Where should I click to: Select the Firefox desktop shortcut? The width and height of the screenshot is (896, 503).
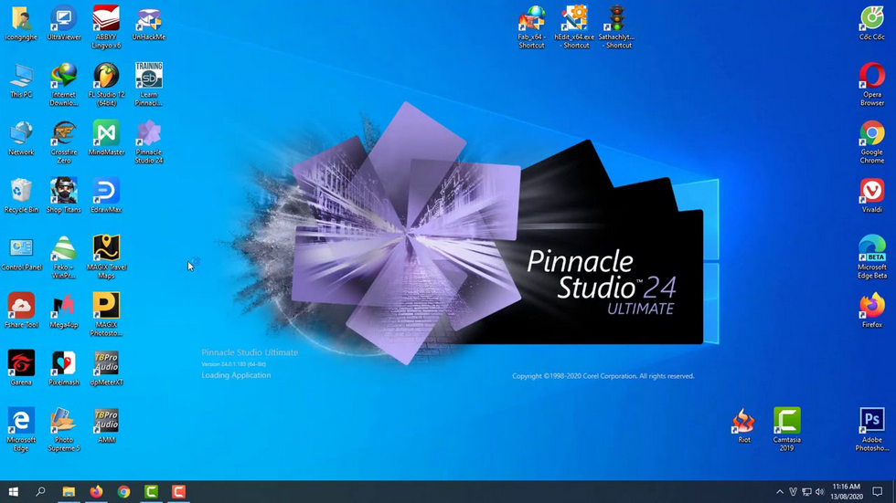[872, 310]
